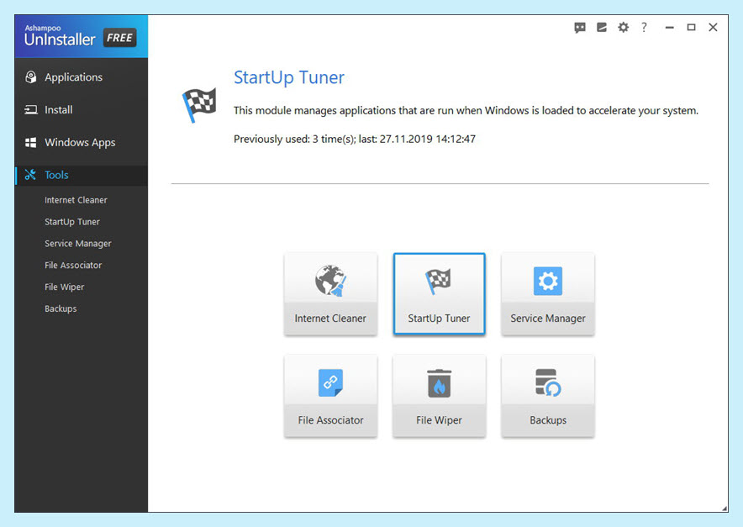Open Backups from sidebar submenu
The height and width of the screenshot is (527, 743).
61,308
